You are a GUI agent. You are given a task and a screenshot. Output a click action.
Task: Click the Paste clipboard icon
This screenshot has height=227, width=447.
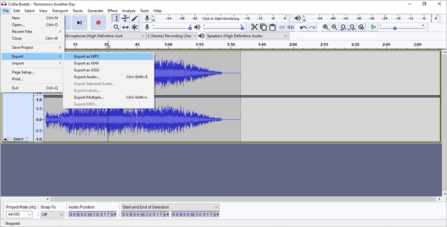point(272,27)
